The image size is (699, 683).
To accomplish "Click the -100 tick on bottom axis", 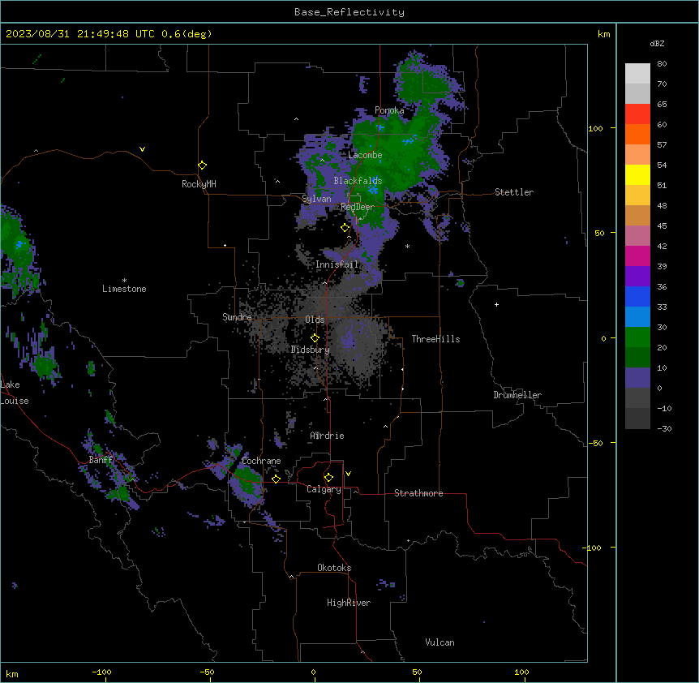I will tap(101, 672).
